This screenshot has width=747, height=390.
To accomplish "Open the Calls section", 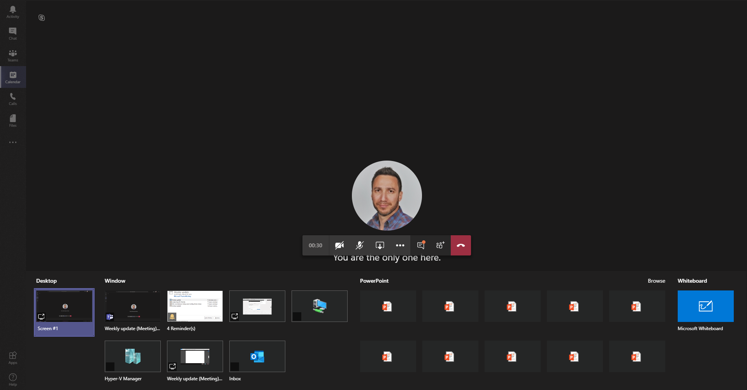I will pos(12,98).
